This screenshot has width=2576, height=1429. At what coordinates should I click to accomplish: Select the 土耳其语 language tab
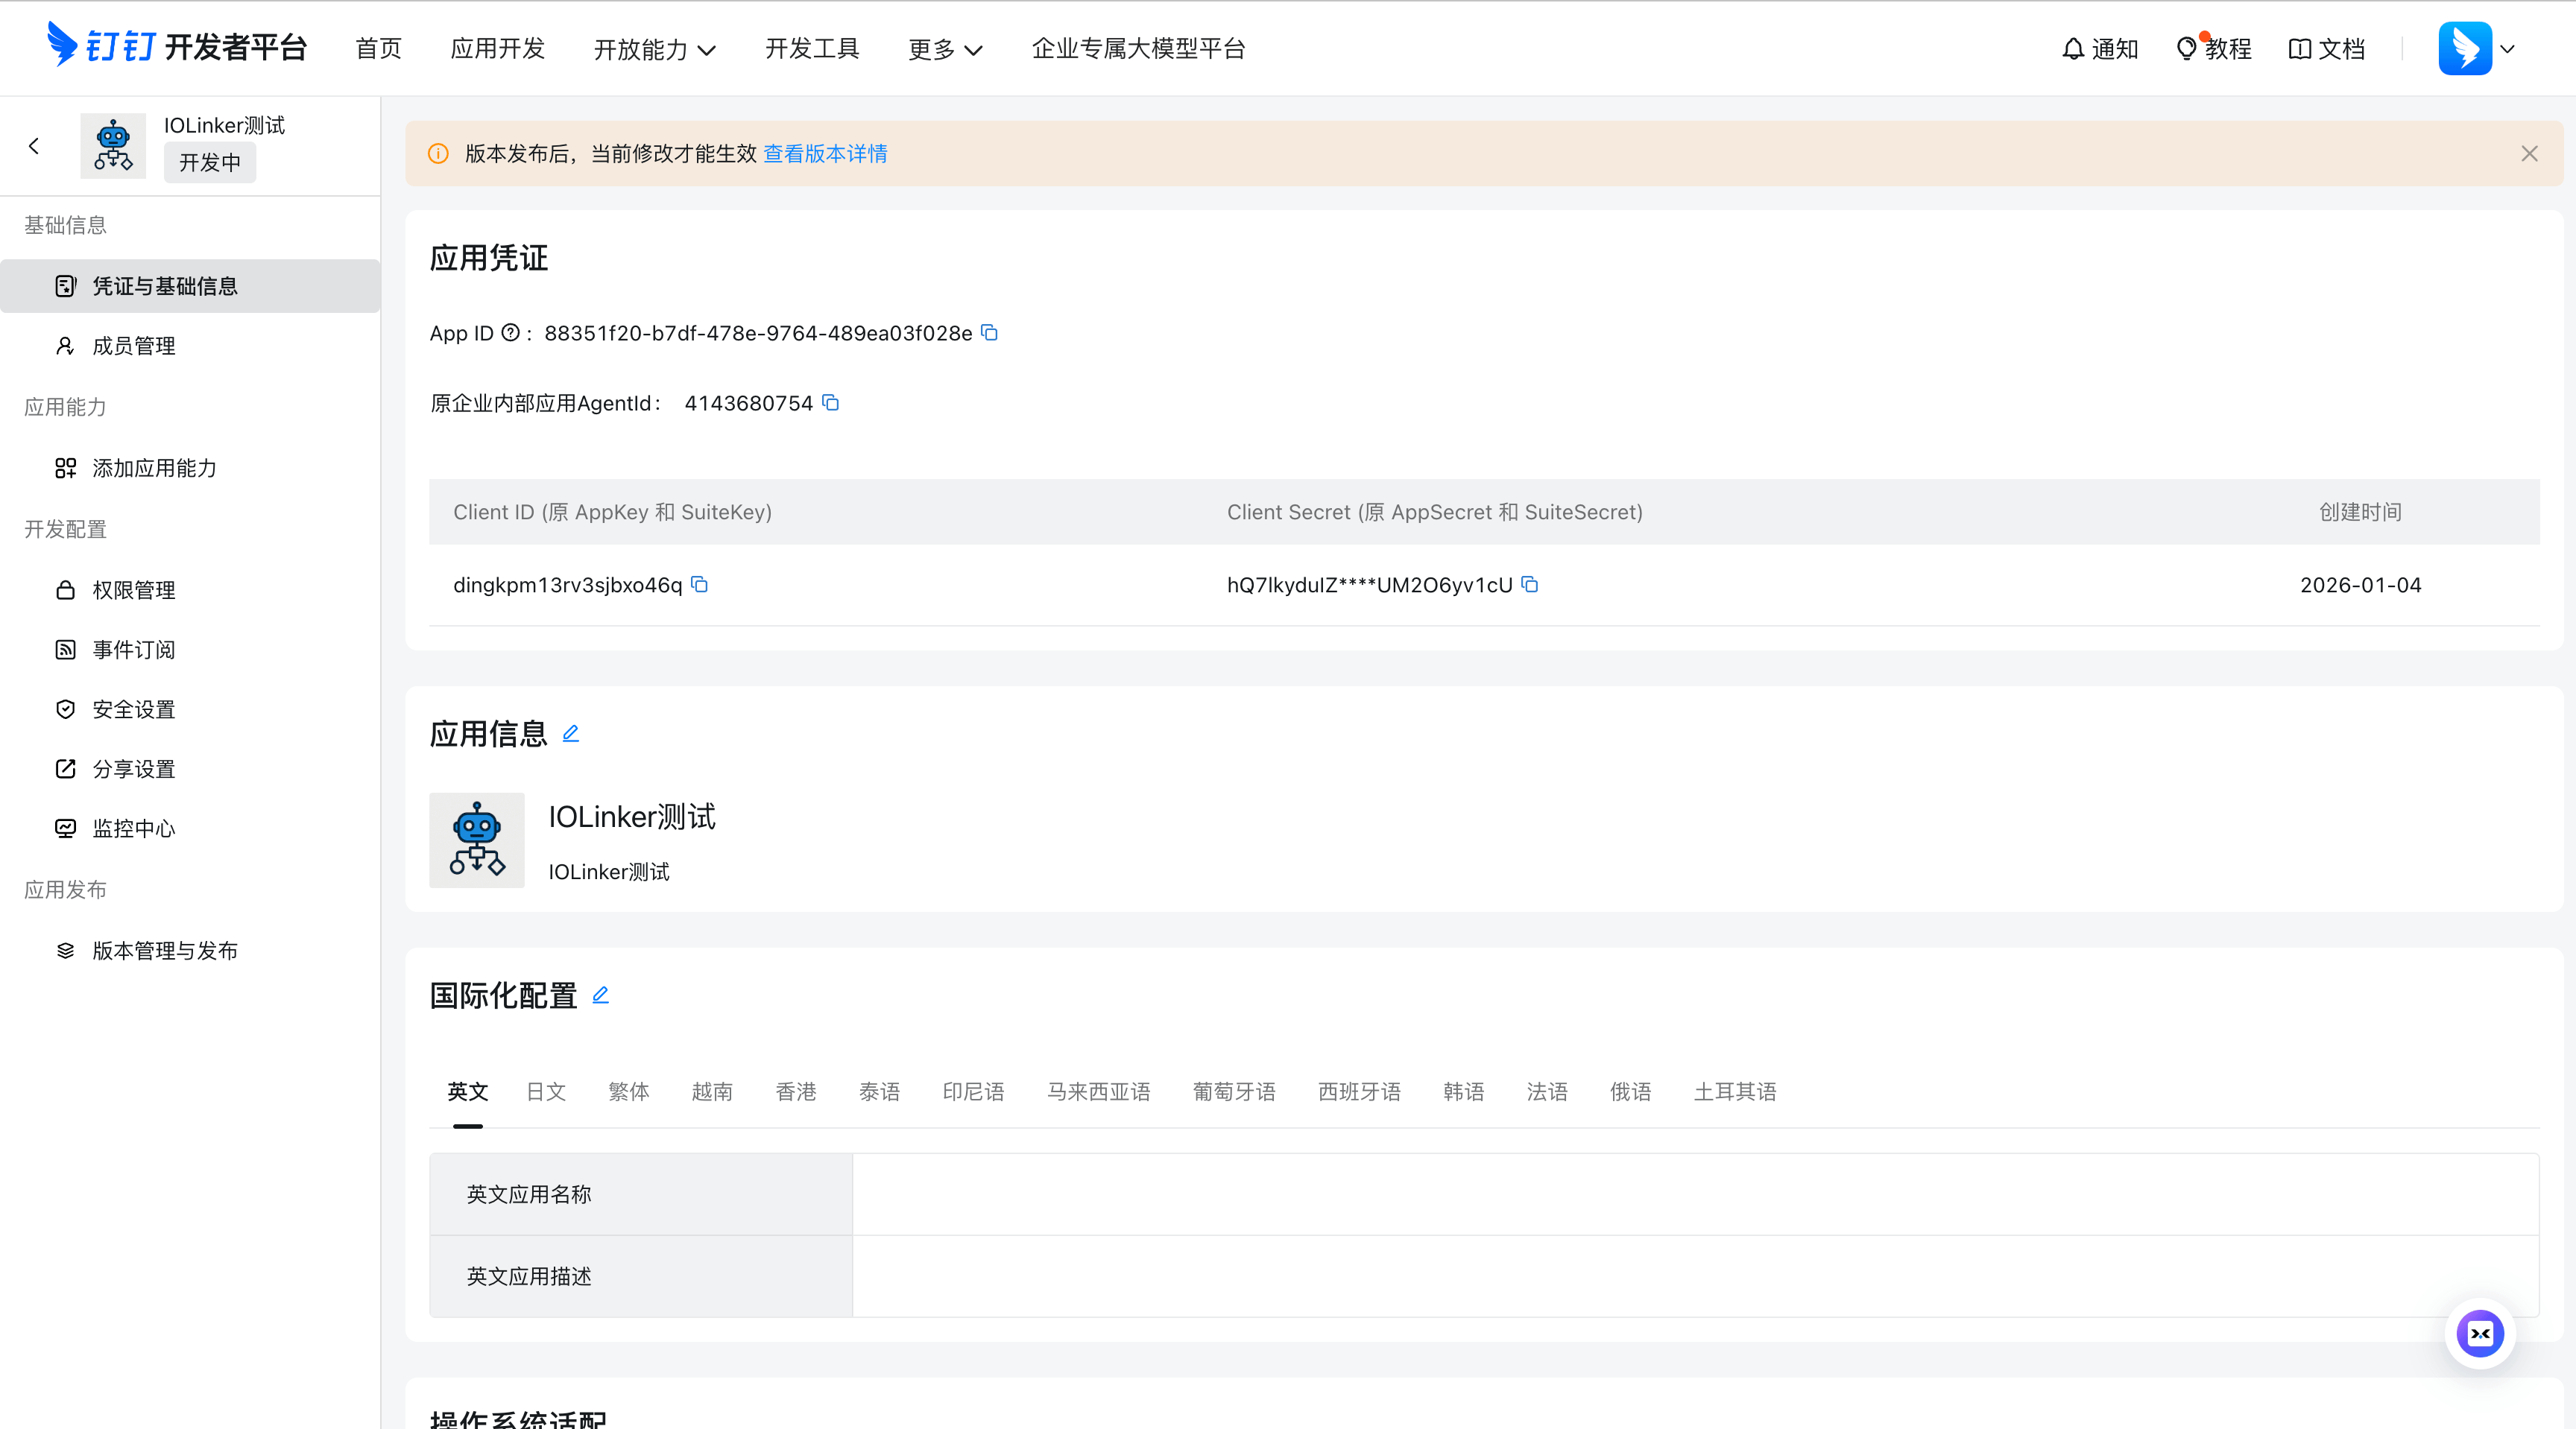coord(1734,1091)
